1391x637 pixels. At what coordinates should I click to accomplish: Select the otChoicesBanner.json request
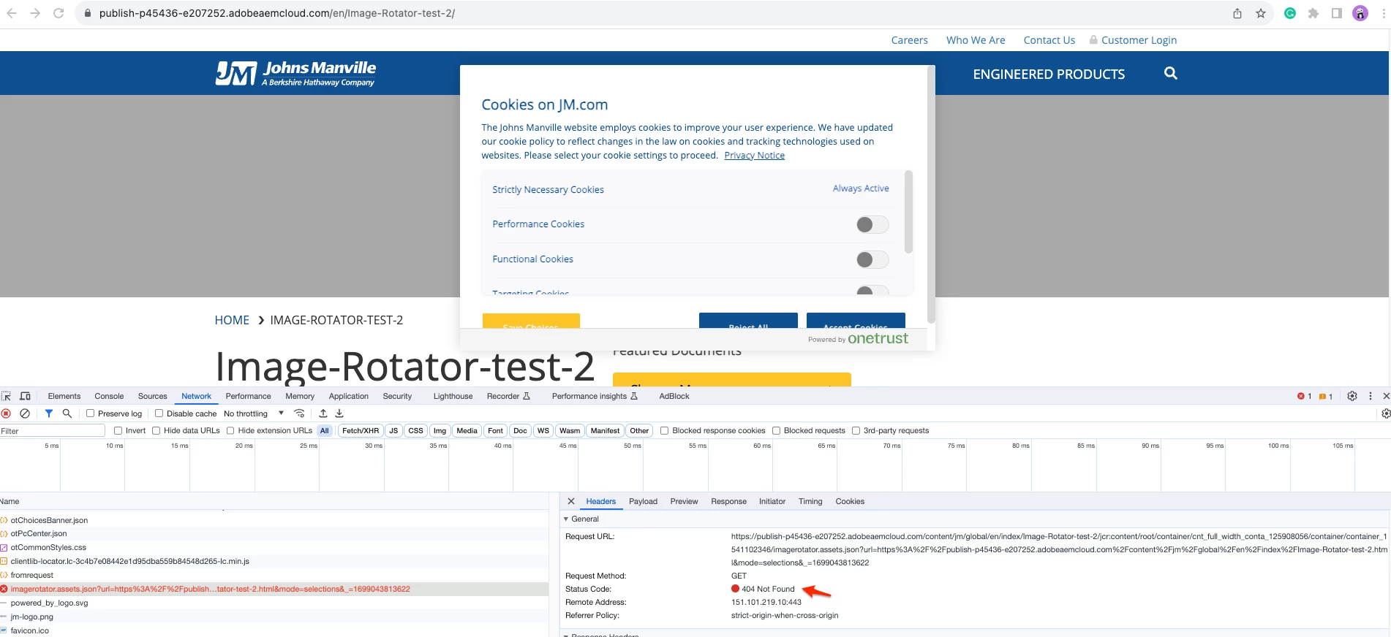274,520
